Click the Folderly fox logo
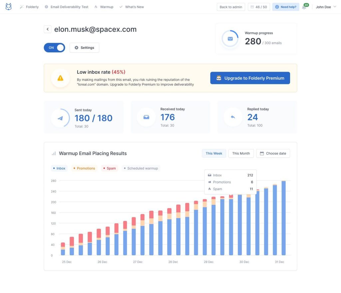 click(x=8, y=7)
